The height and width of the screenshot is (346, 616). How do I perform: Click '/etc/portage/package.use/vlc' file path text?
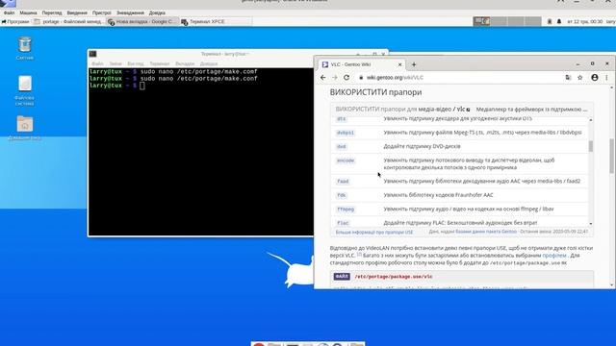tap(394, 277)
